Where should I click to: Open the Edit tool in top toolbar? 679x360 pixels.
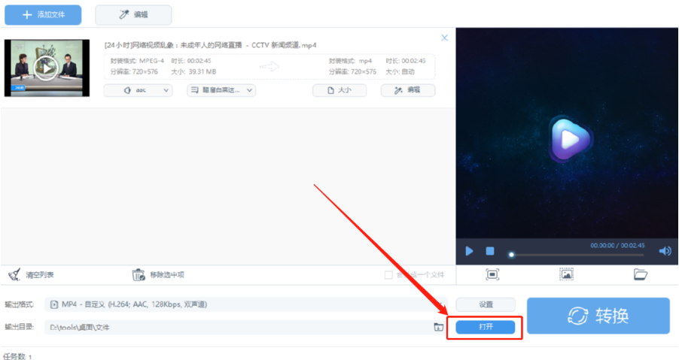click(133, 15)
